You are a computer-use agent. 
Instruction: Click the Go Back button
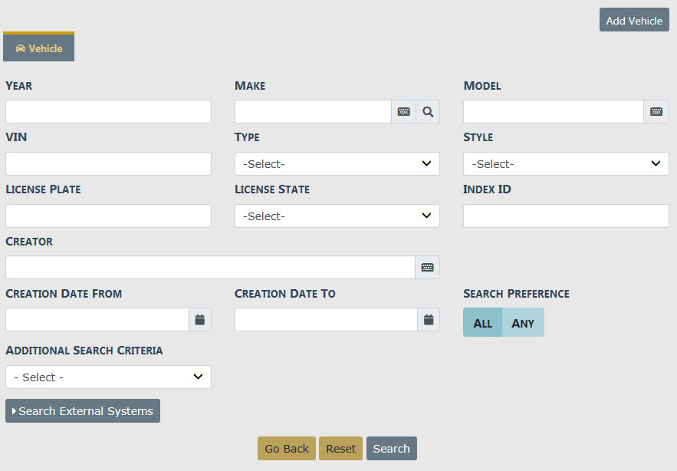(287, 449)
